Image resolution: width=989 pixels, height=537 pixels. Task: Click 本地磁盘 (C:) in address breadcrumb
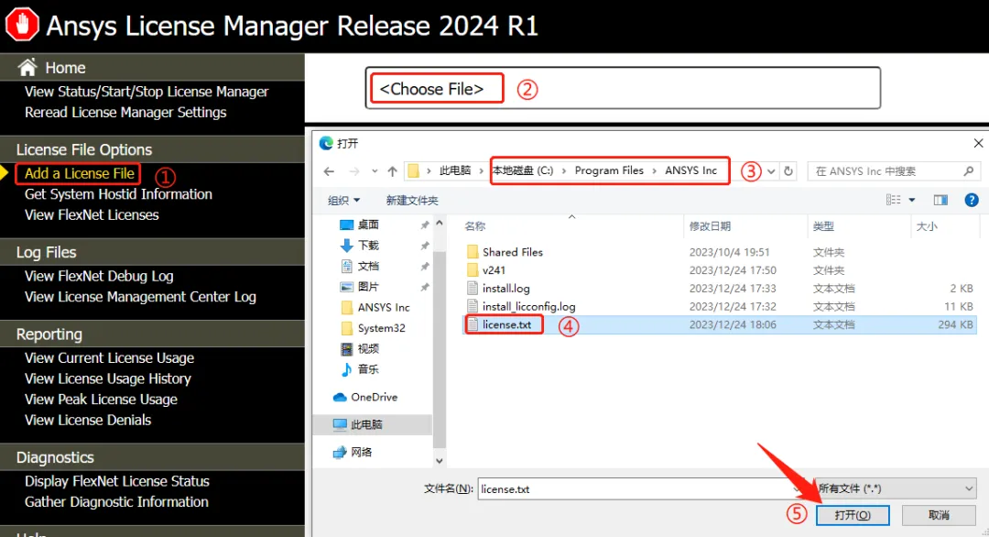(523, 171)
